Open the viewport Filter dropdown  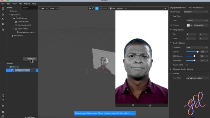pos(54,9)
